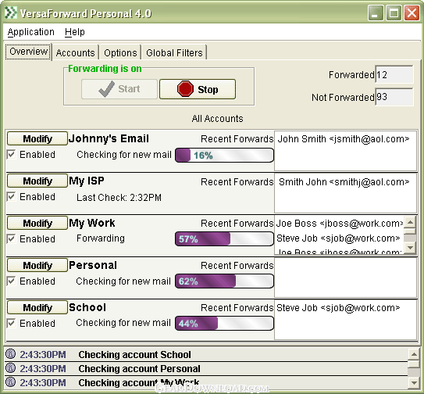Click down arrow of the log scrollbar
Image resolution: width=424 pixels, height=394 pixels.
pyautogui.click(x=414, y=383)
